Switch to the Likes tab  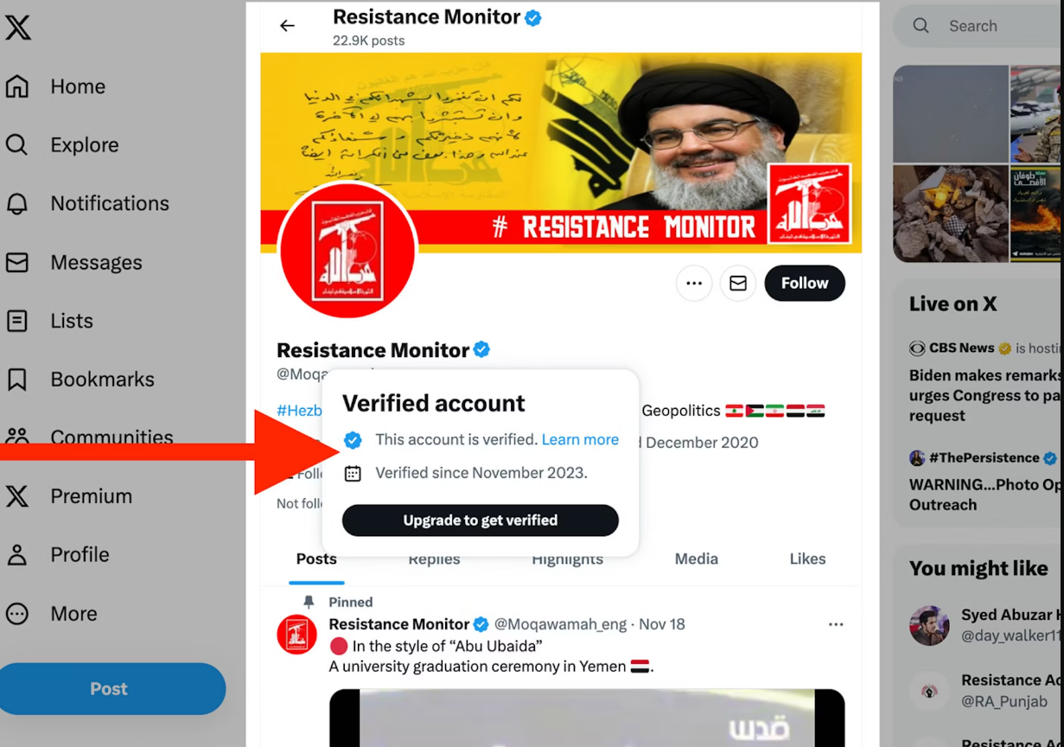tap(807, 559)
